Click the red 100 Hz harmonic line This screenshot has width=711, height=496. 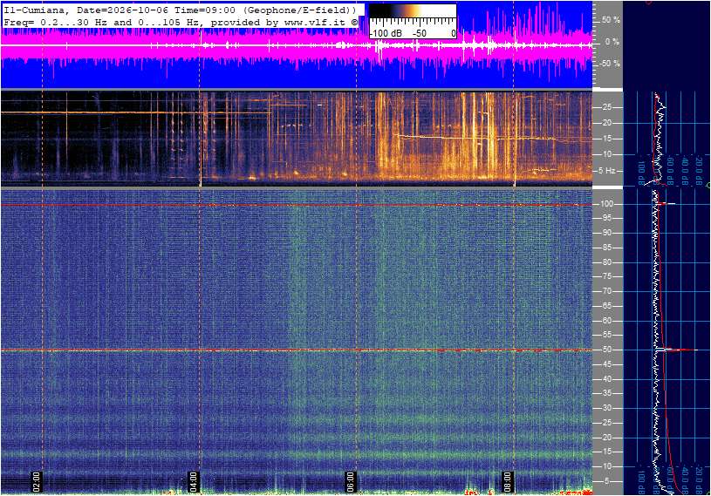pyautogui.click(x=296, y=205)
